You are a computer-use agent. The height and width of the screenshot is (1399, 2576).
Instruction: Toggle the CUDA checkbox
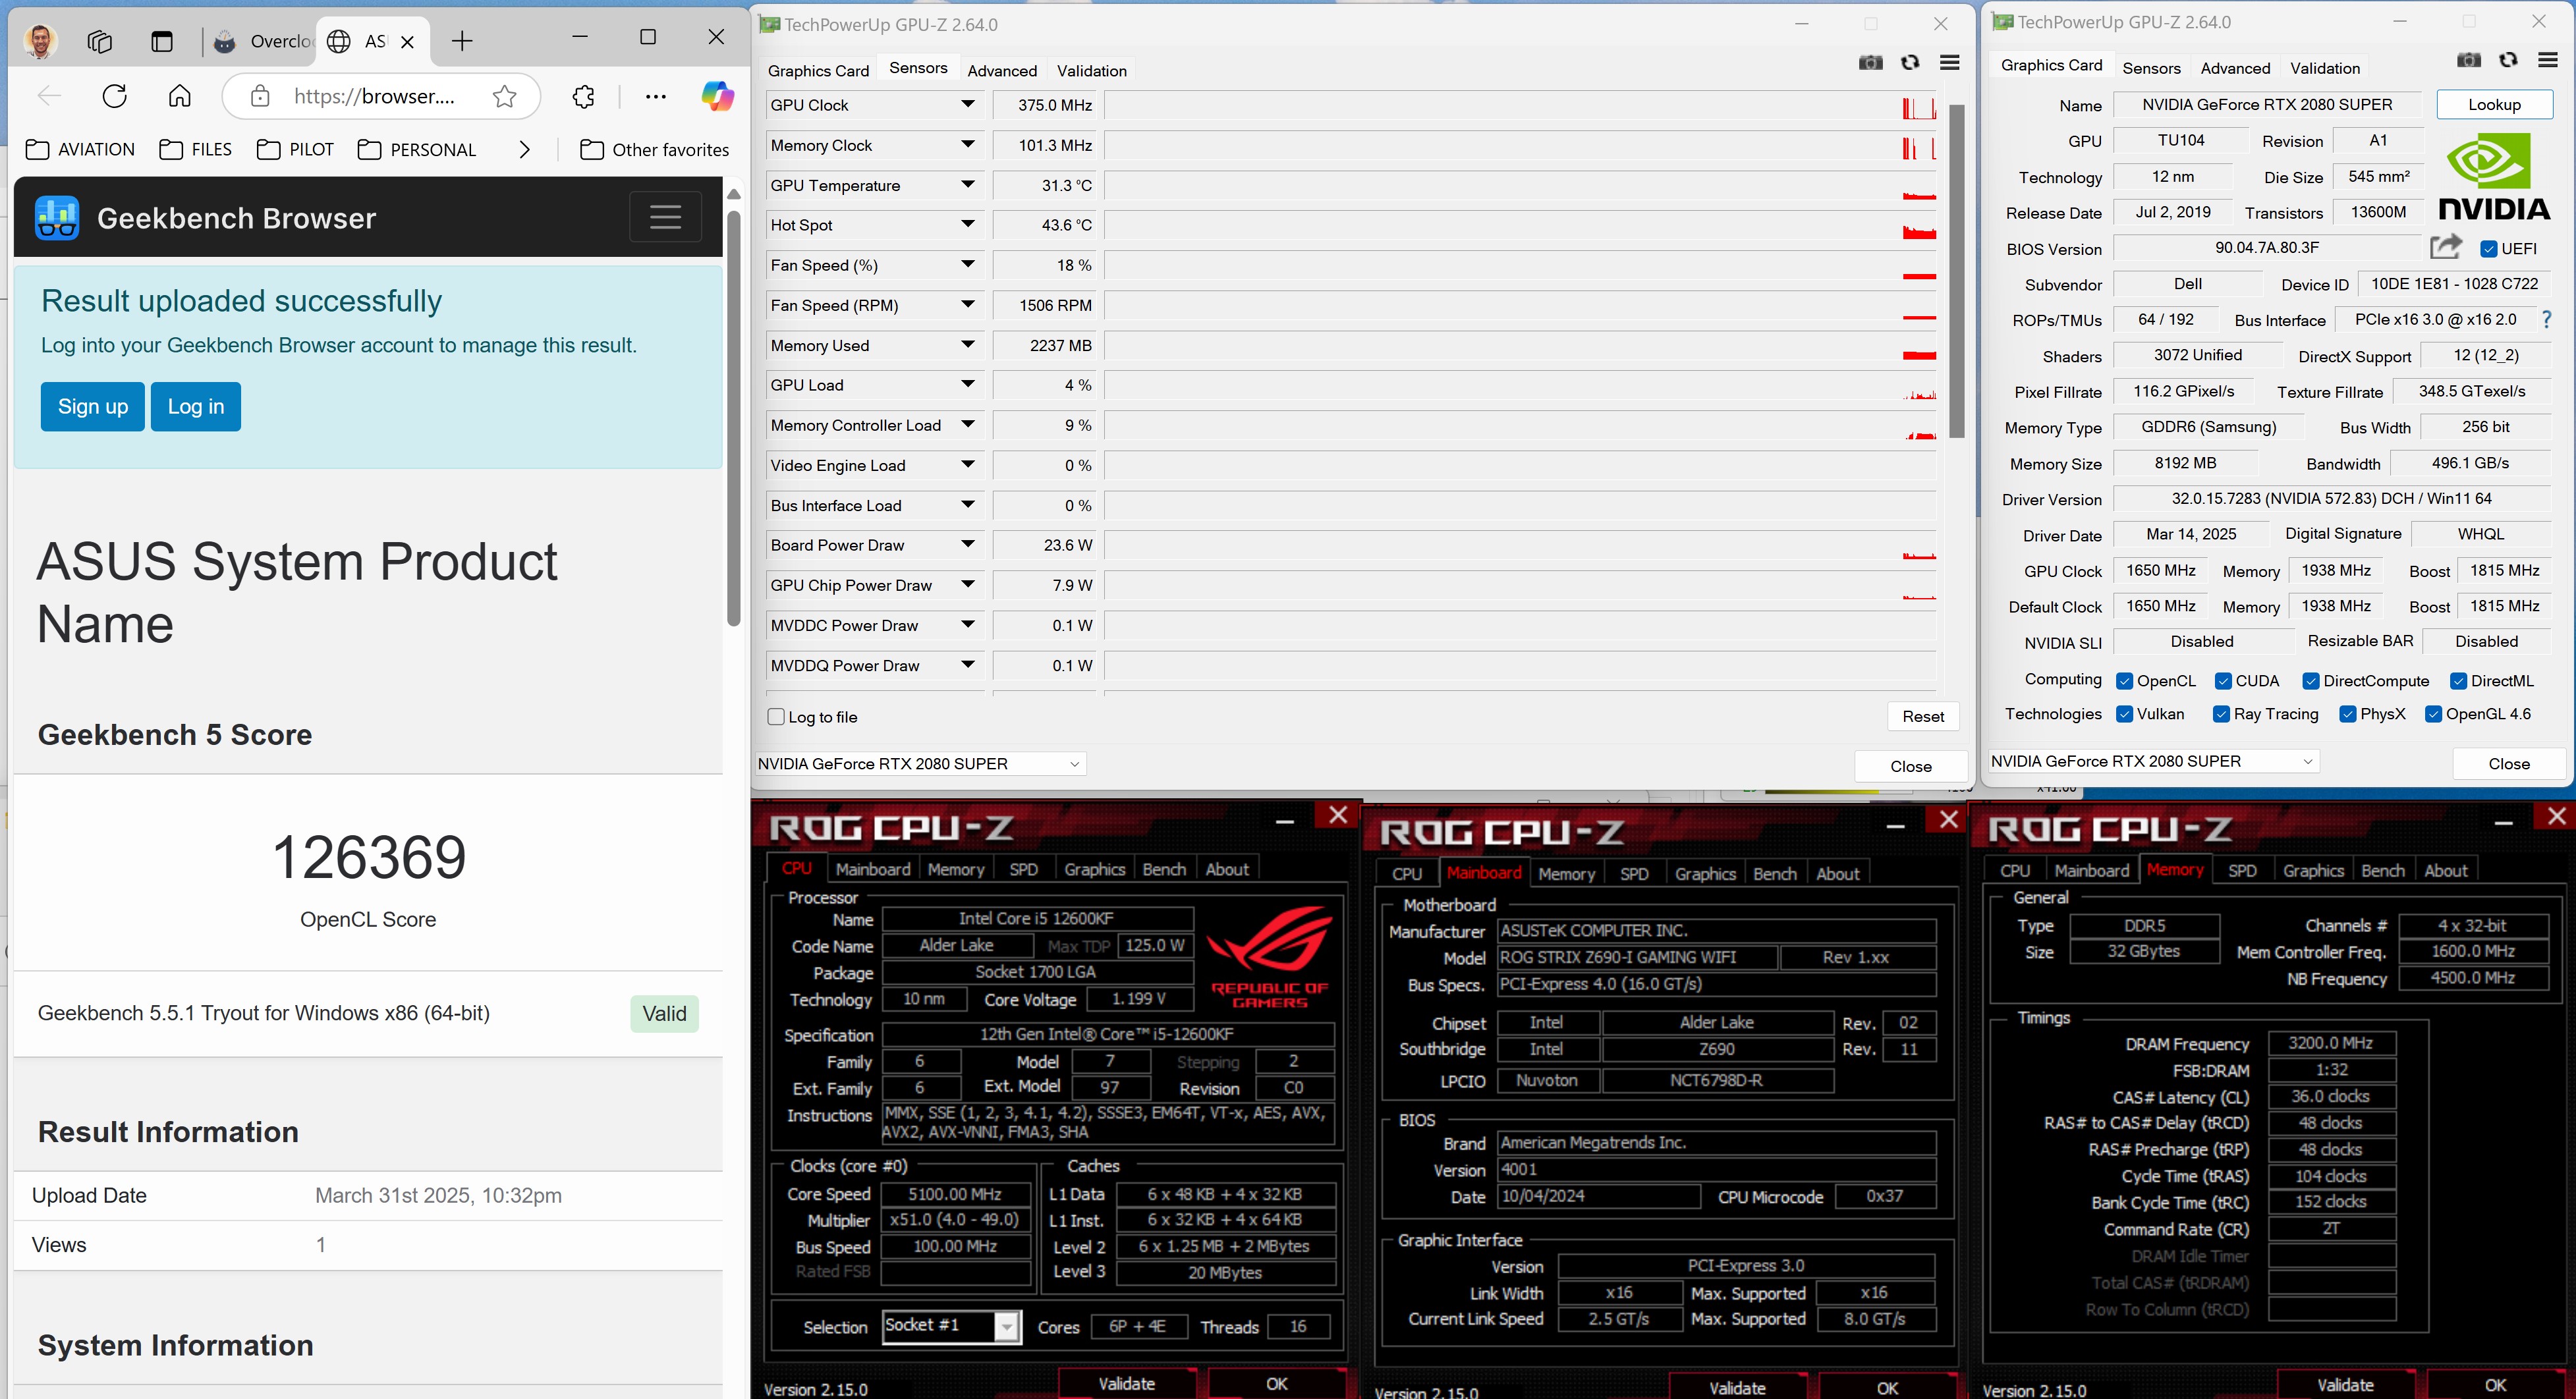[2223, 681]
